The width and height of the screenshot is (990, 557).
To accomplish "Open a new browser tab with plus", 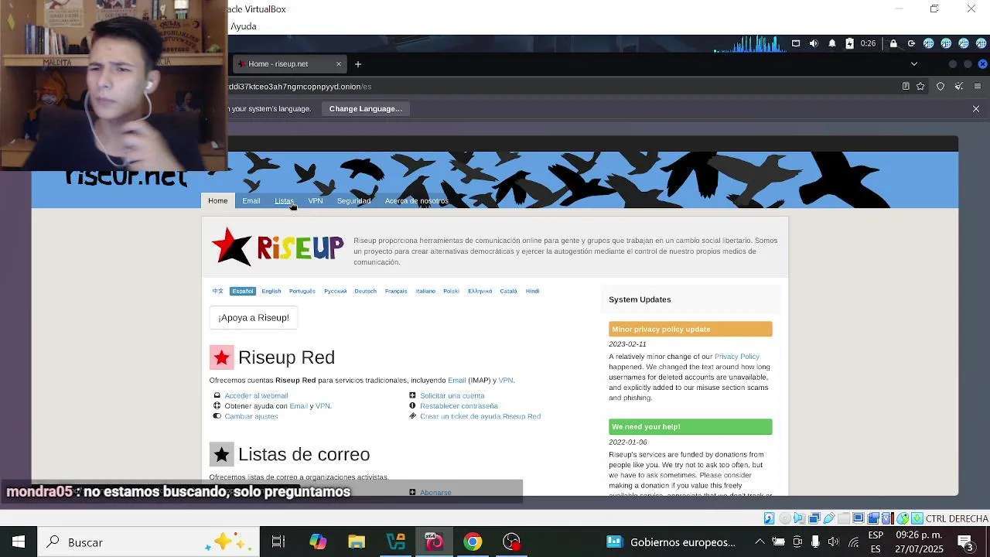I will click(358, 64).
